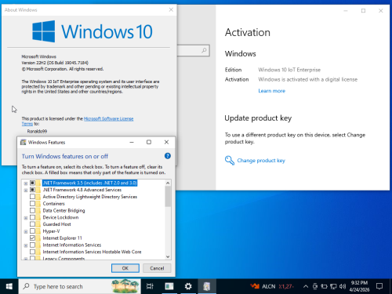Click the network tray icon
392x294 pixels.
(333, 286)
